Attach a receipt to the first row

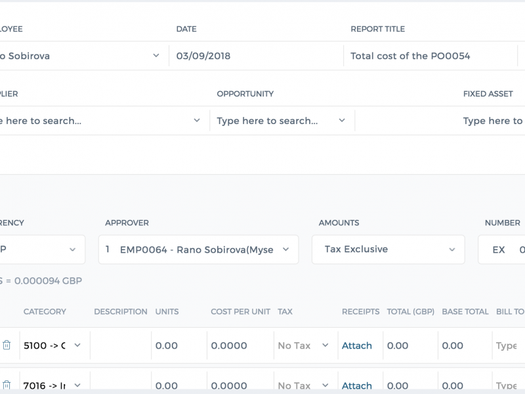point(356,345)
